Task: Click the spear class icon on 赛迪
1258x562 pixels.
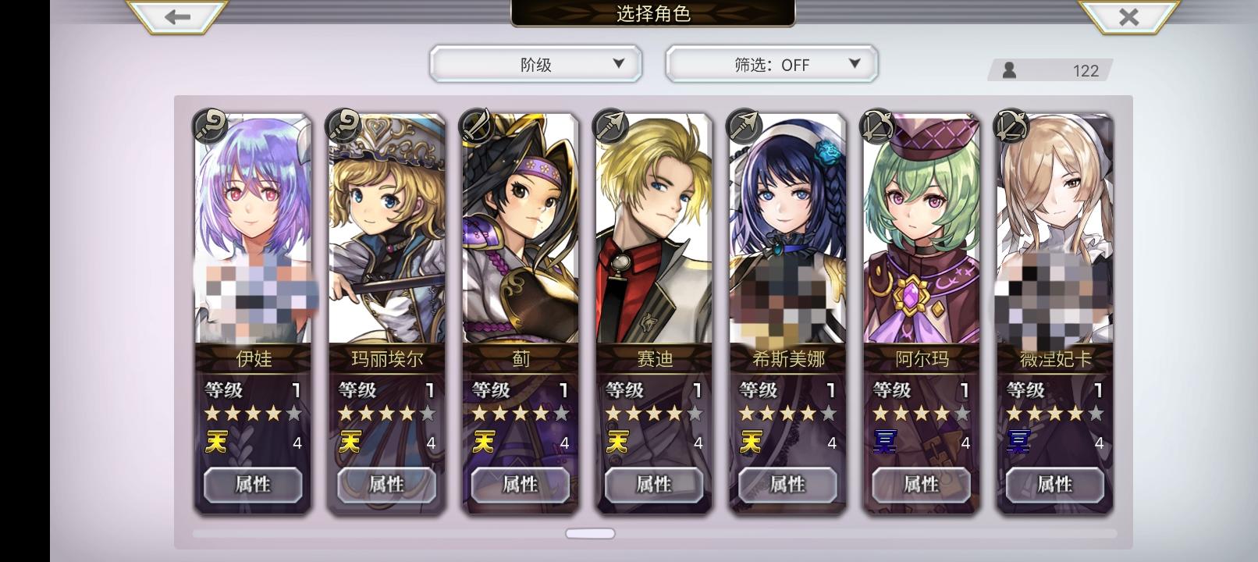Action: 610,125
